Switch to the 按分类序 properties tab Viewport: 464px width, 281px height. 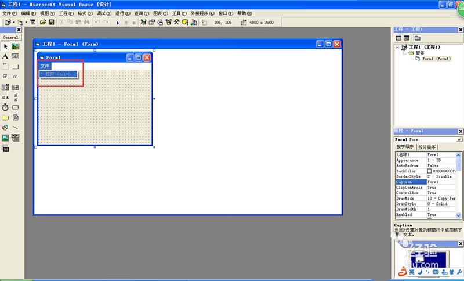pyautogui.click(x=427, y=147)
